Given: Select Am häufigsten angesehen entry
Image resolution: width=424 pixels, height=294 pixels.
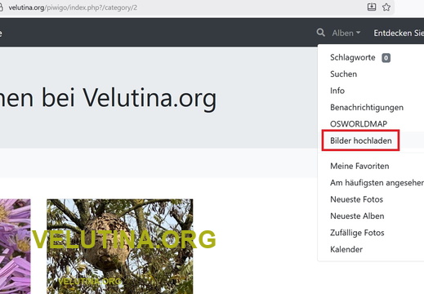Looking at the screenshot, I should 377,183.
